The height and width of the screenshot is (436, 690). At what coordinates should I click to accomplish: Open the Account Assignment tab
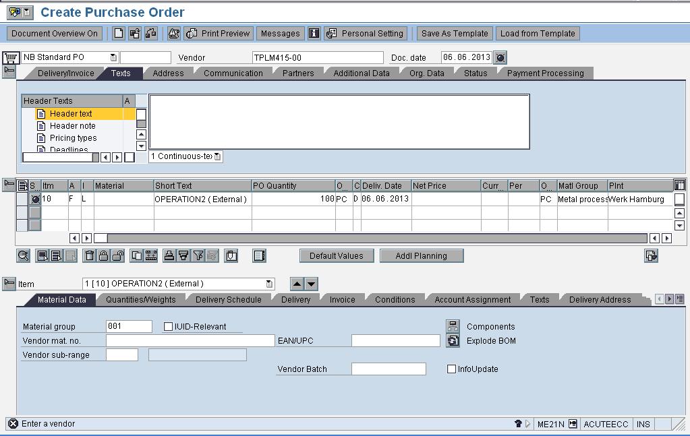click(x=472, y=300)
